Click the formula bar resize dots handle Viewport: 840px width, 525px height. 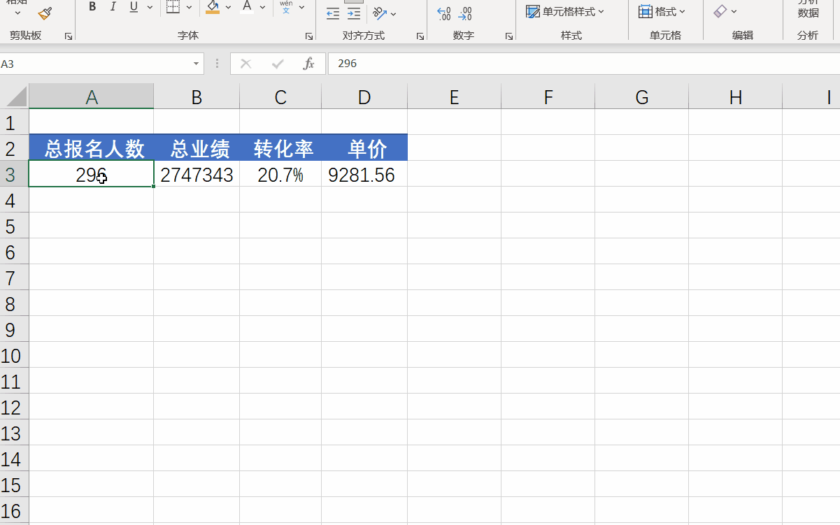click(218, 64)
